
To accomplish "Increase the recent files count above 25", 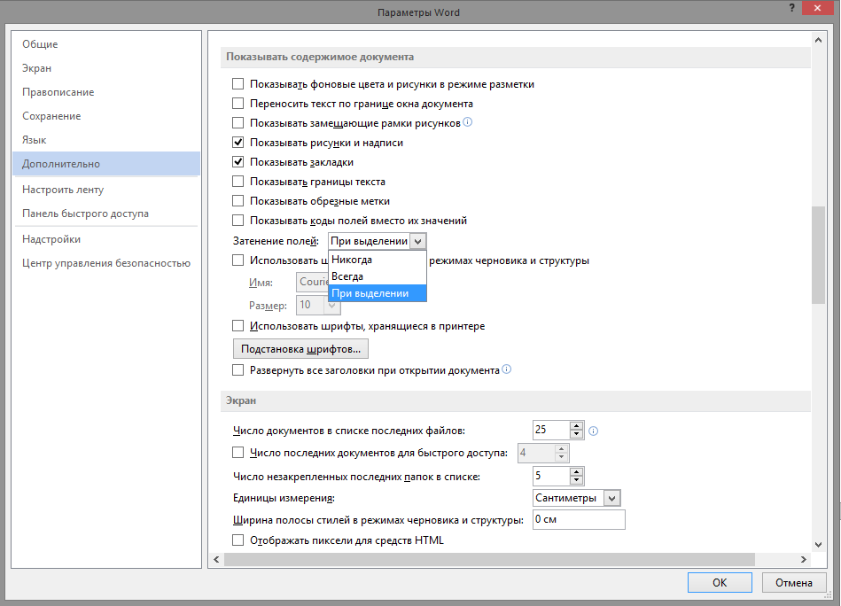I will [577, 426].
